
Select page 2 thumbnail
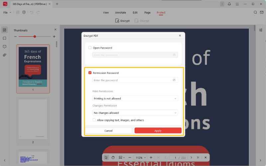click(33, 121)
